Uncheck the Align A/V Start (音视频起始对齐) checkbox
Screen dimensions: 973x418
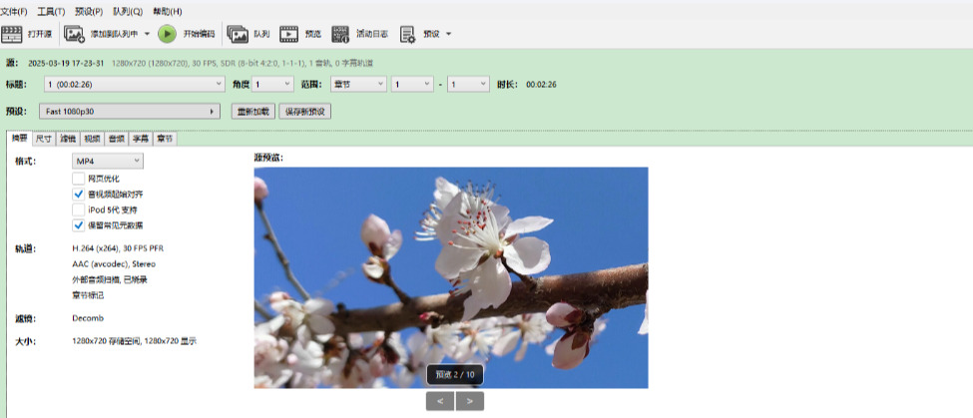coord(78,195)
